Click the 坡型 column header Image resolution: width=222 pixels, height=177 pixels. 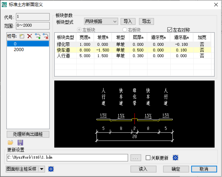pos(120,37)
